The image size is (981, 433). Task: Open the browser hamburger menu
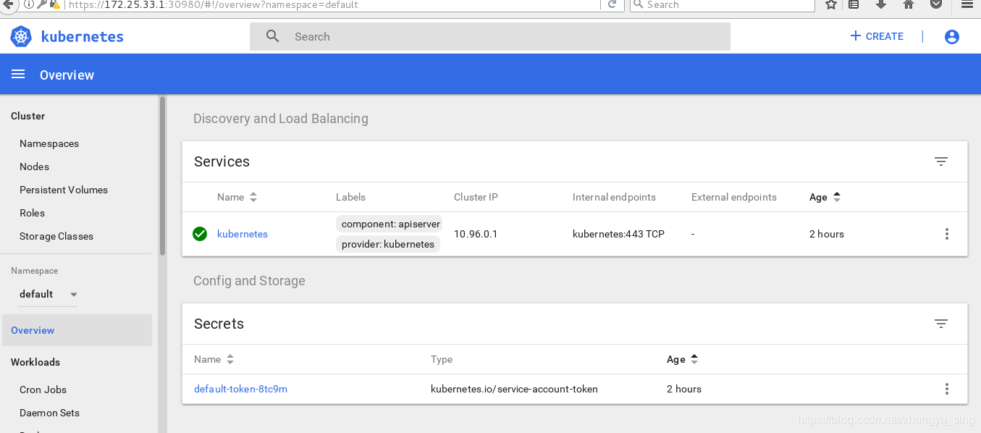click(x=968, y=4)
